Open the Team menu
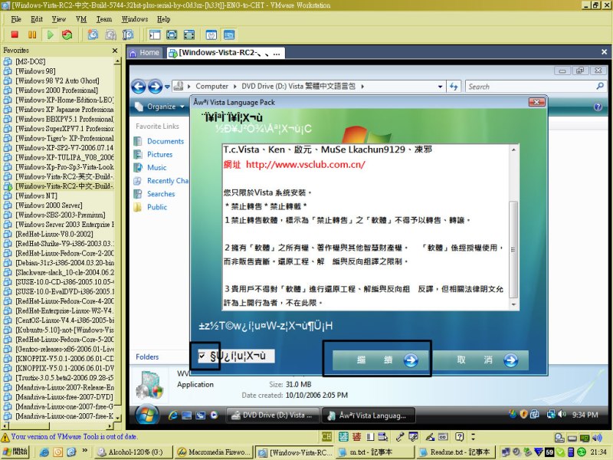 (x=104, y=19)
